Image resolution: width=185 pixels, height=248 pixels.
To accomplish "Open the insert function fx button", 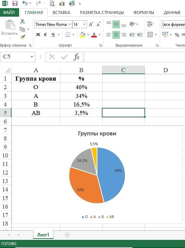I will (77, 56).
